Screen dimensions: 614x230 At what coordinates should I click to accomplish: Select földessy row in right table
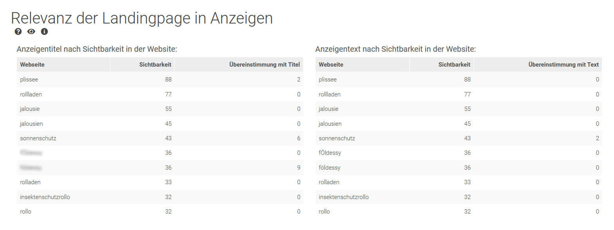(x=459, y=168)
